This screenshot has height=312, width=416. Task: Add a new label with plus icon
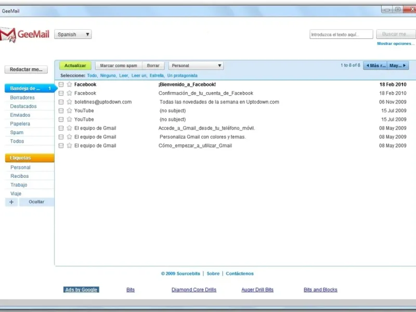(x=11, y=202)
